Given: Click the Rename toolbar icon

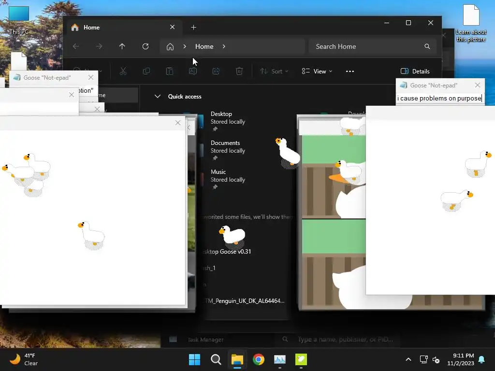Looking at the screenshot, I should coord(193,71).
